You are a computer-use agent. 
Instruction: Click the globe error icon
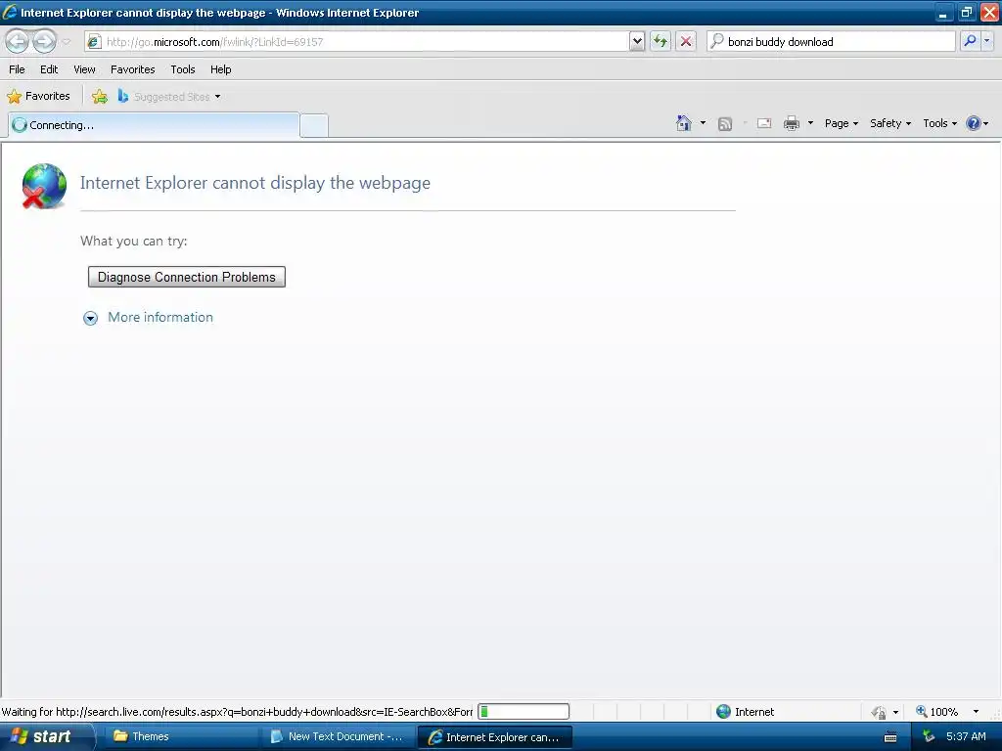(x=43, y=186)
